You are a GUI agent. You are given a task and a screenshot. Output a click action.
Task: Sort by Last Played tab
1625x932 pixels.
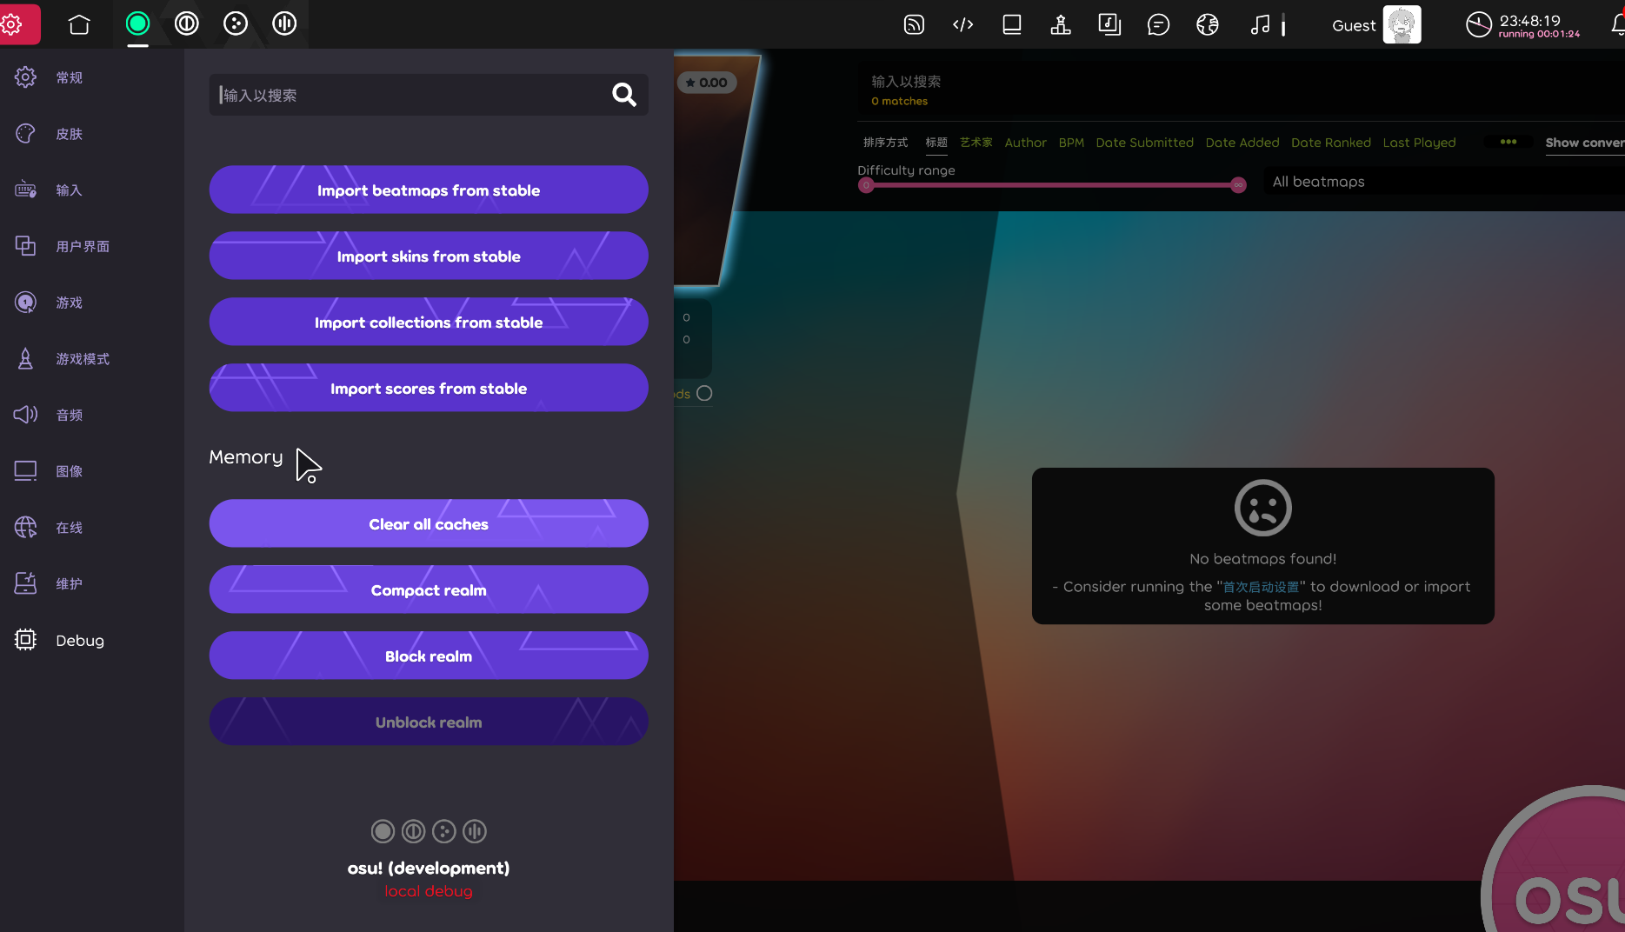1419,143
